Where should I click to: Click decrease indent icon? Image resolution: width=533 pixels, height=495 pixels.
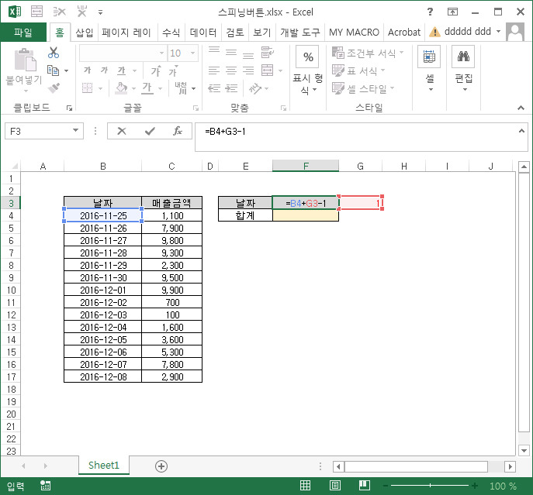(x=214, y=88)
